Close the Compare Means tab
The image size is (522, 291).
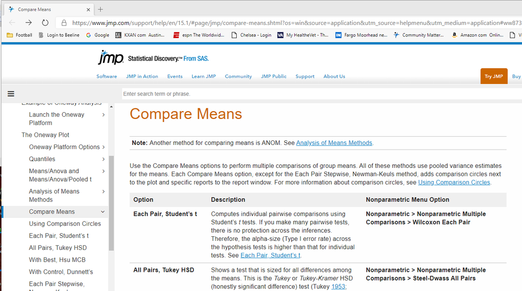click(88, 9)
